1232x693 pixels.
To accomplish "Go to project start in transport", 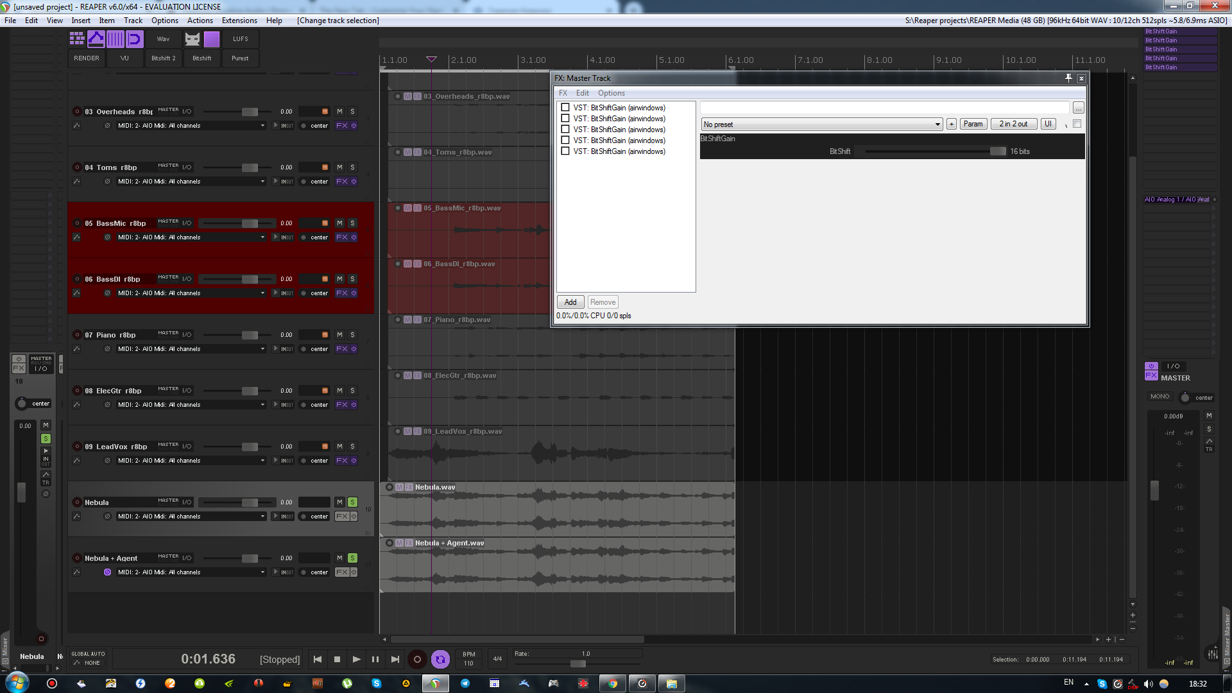I will click(x=318, y=659).
